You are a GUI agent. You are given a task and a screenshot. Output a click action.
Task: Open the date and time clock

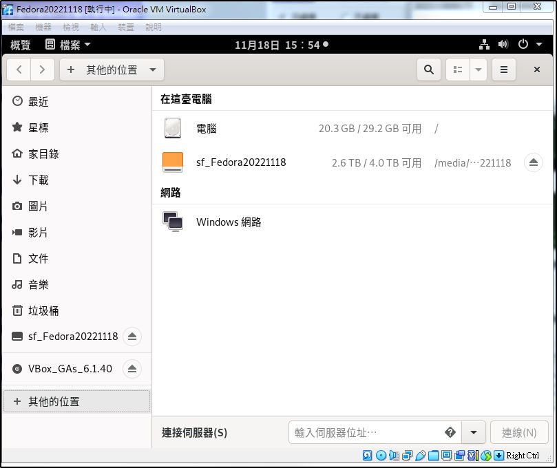[x=282, y=45]
